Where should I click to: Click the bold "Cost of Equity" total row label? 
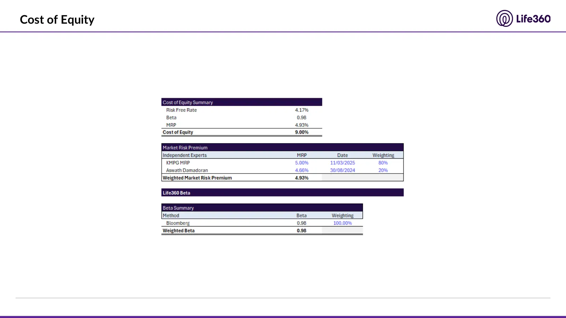(x=178, y=132)
